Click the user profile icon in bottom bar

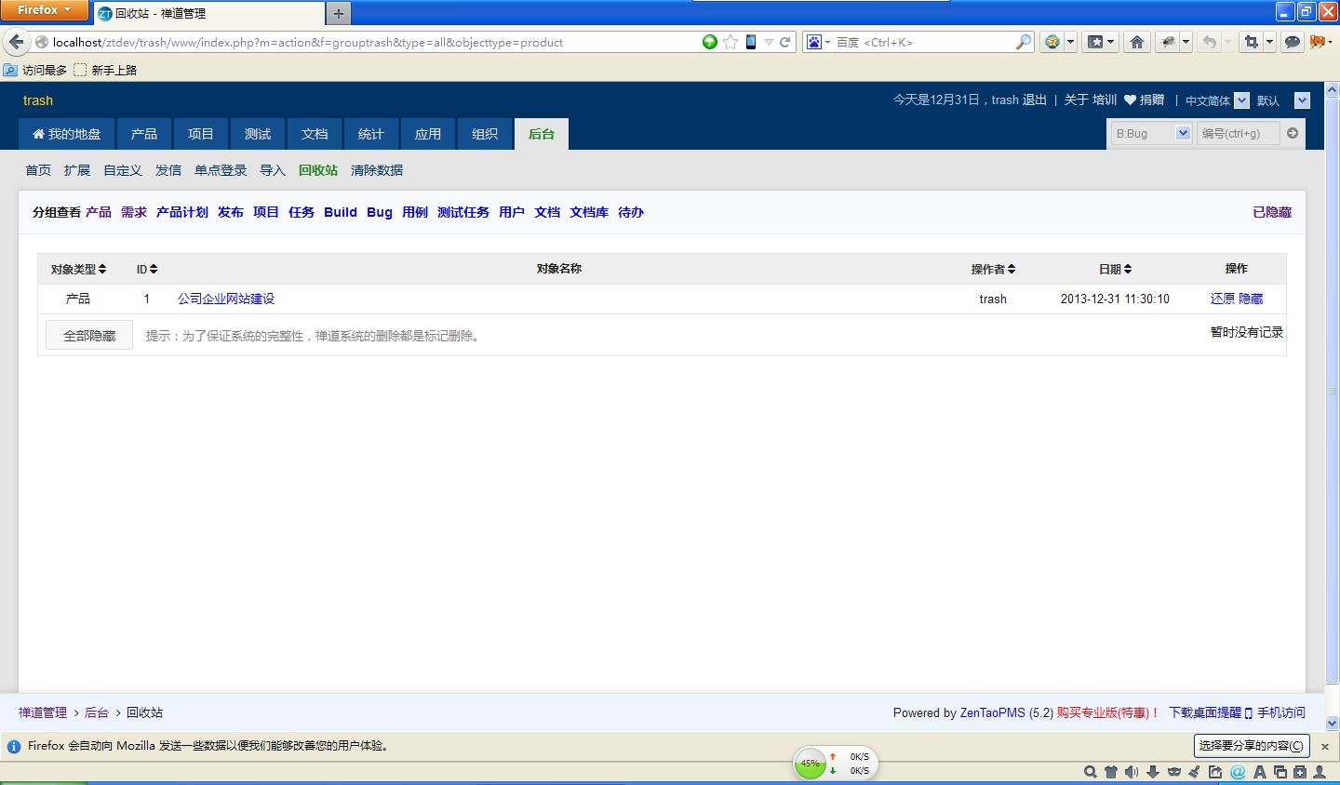point(1320,772)
